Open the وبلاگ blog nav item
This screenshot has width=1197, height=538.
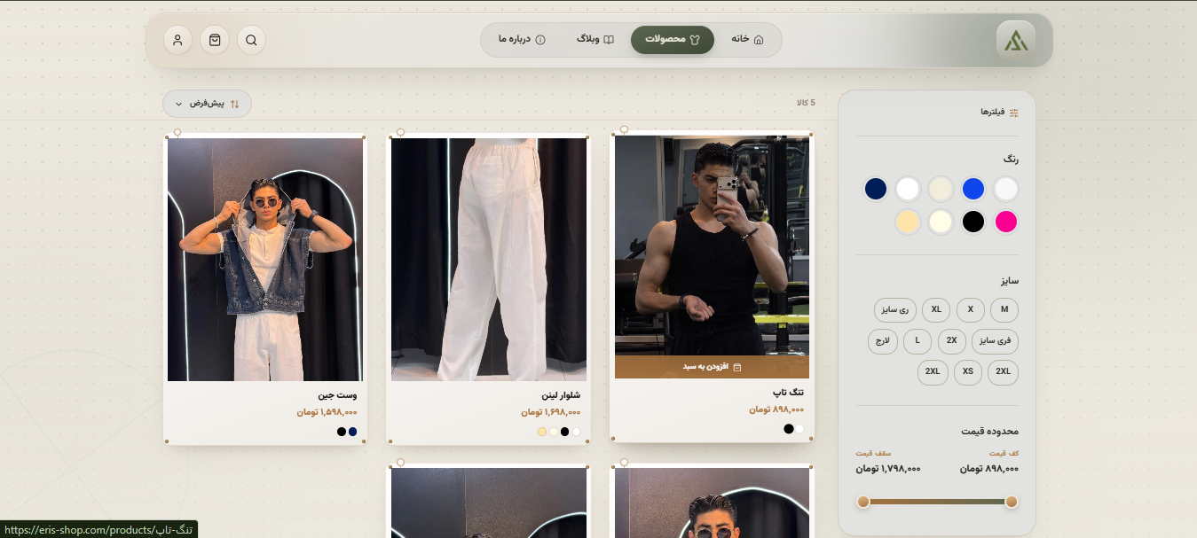pos(595,40)
